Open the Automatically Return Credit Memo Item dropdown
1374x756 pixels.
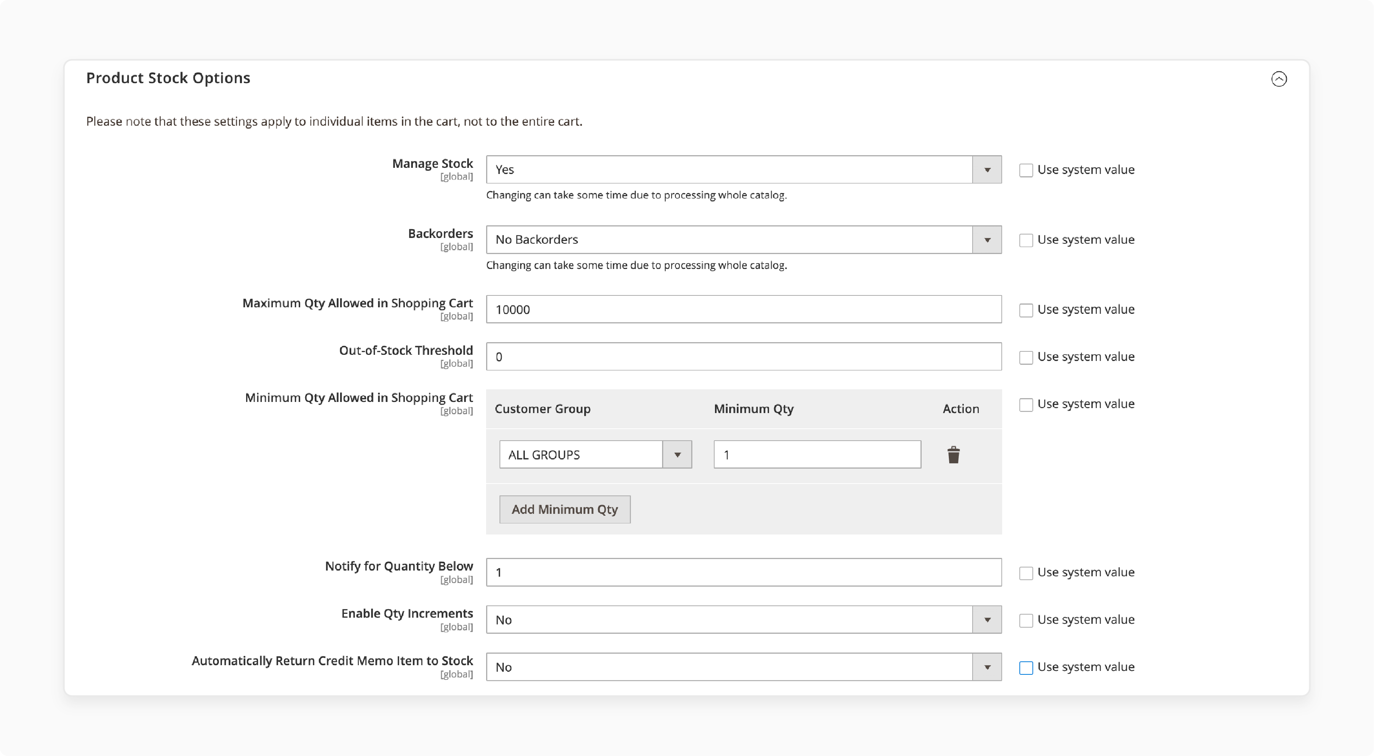point(743,667)
